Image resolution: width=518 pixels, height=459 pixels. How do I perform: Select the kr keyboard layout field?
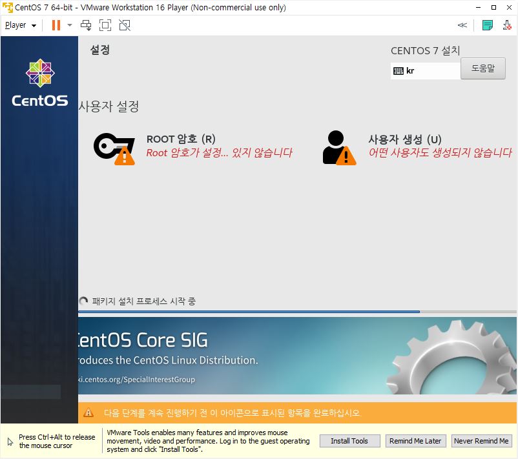[x=426, y=71]
